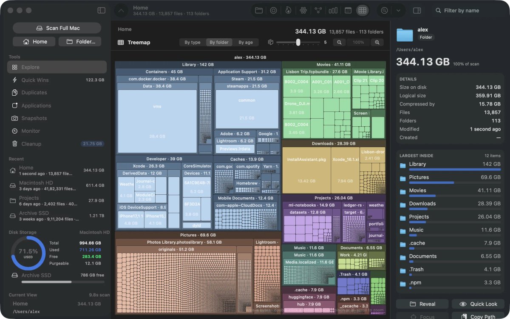Switch to folder list view icon in toolbar
The height and width of the screenshot is (319, 510).
[258, 10]
